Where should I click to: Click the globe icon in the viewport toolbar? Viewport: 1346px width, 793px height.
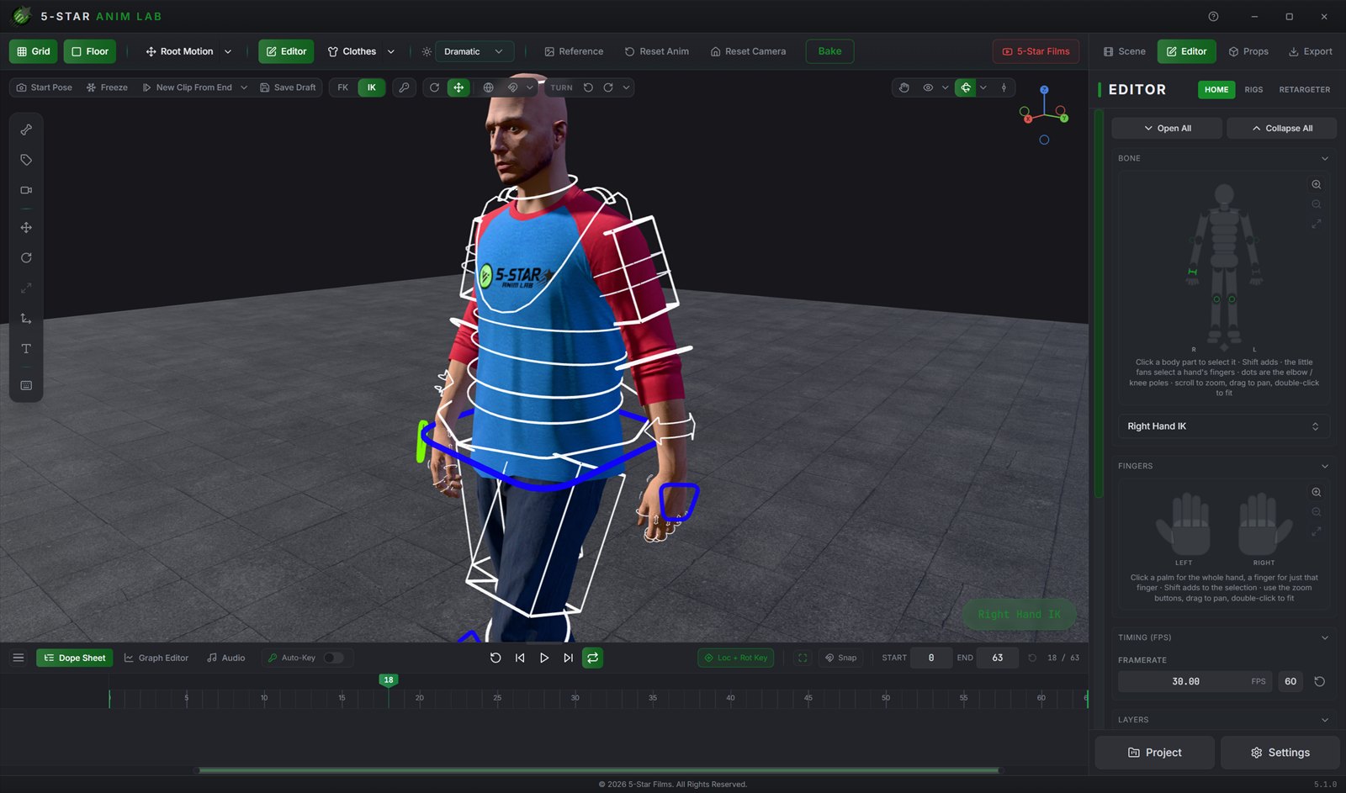click(x=488, y=87)
